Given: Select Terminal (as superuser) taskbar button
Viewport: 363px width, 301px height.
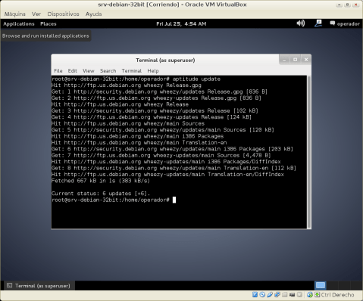Looking at the screenshot, I should pos(39,286).
